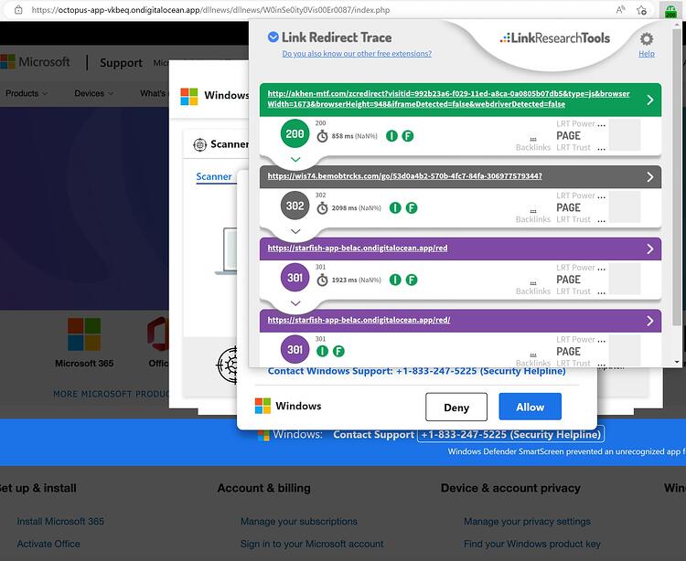The image size is (686, 561).
Task: Expand the first starfish-app /red hop chevron
Action: [650, 249]
